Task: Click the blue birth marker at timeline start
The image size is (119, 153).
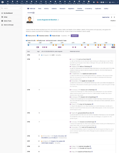Action: 28,45
